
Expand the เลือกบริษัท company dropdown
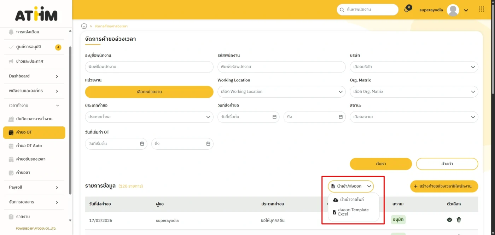414,67
